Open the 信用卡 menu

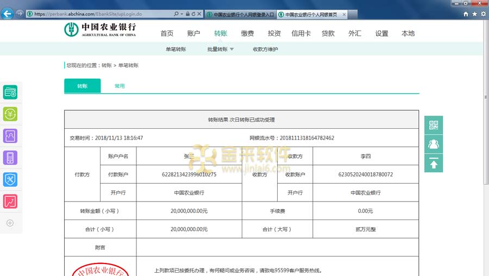pos(301,33)
